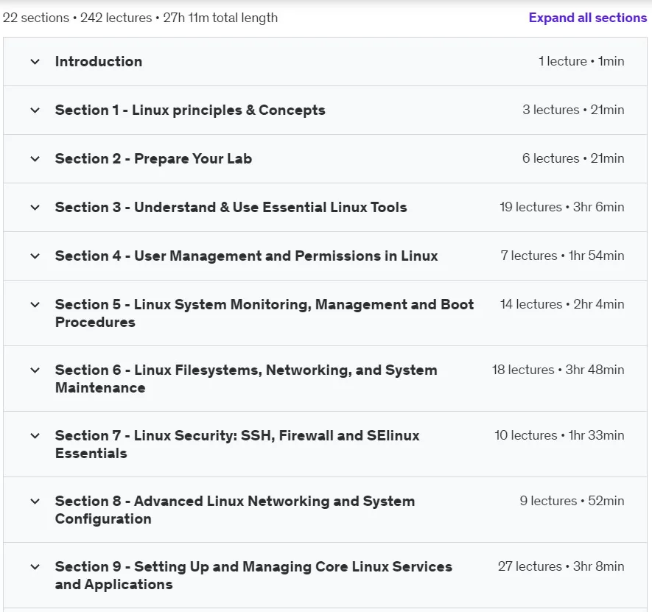This screenshot has height=612, width=652.
Task: Click the 19 lectures 3hr 6min label
Action: click(x=562, y=207)
